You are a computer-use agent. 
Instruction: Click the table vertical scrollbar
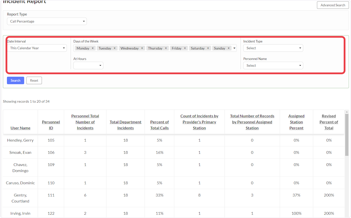[347, 135]
